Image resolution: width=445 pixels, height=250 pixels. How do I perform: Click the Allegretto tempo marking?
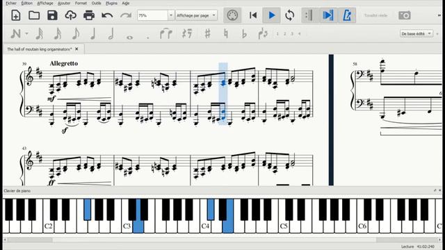click(63, 63)
